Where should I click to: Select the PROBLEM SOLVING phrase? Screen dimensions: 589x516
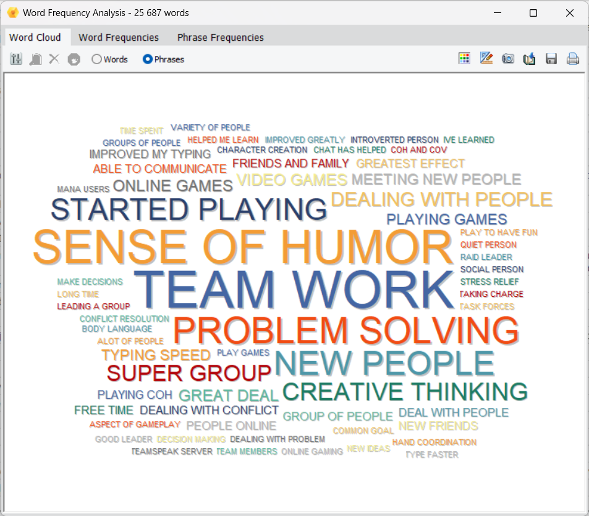click(346, 331)
